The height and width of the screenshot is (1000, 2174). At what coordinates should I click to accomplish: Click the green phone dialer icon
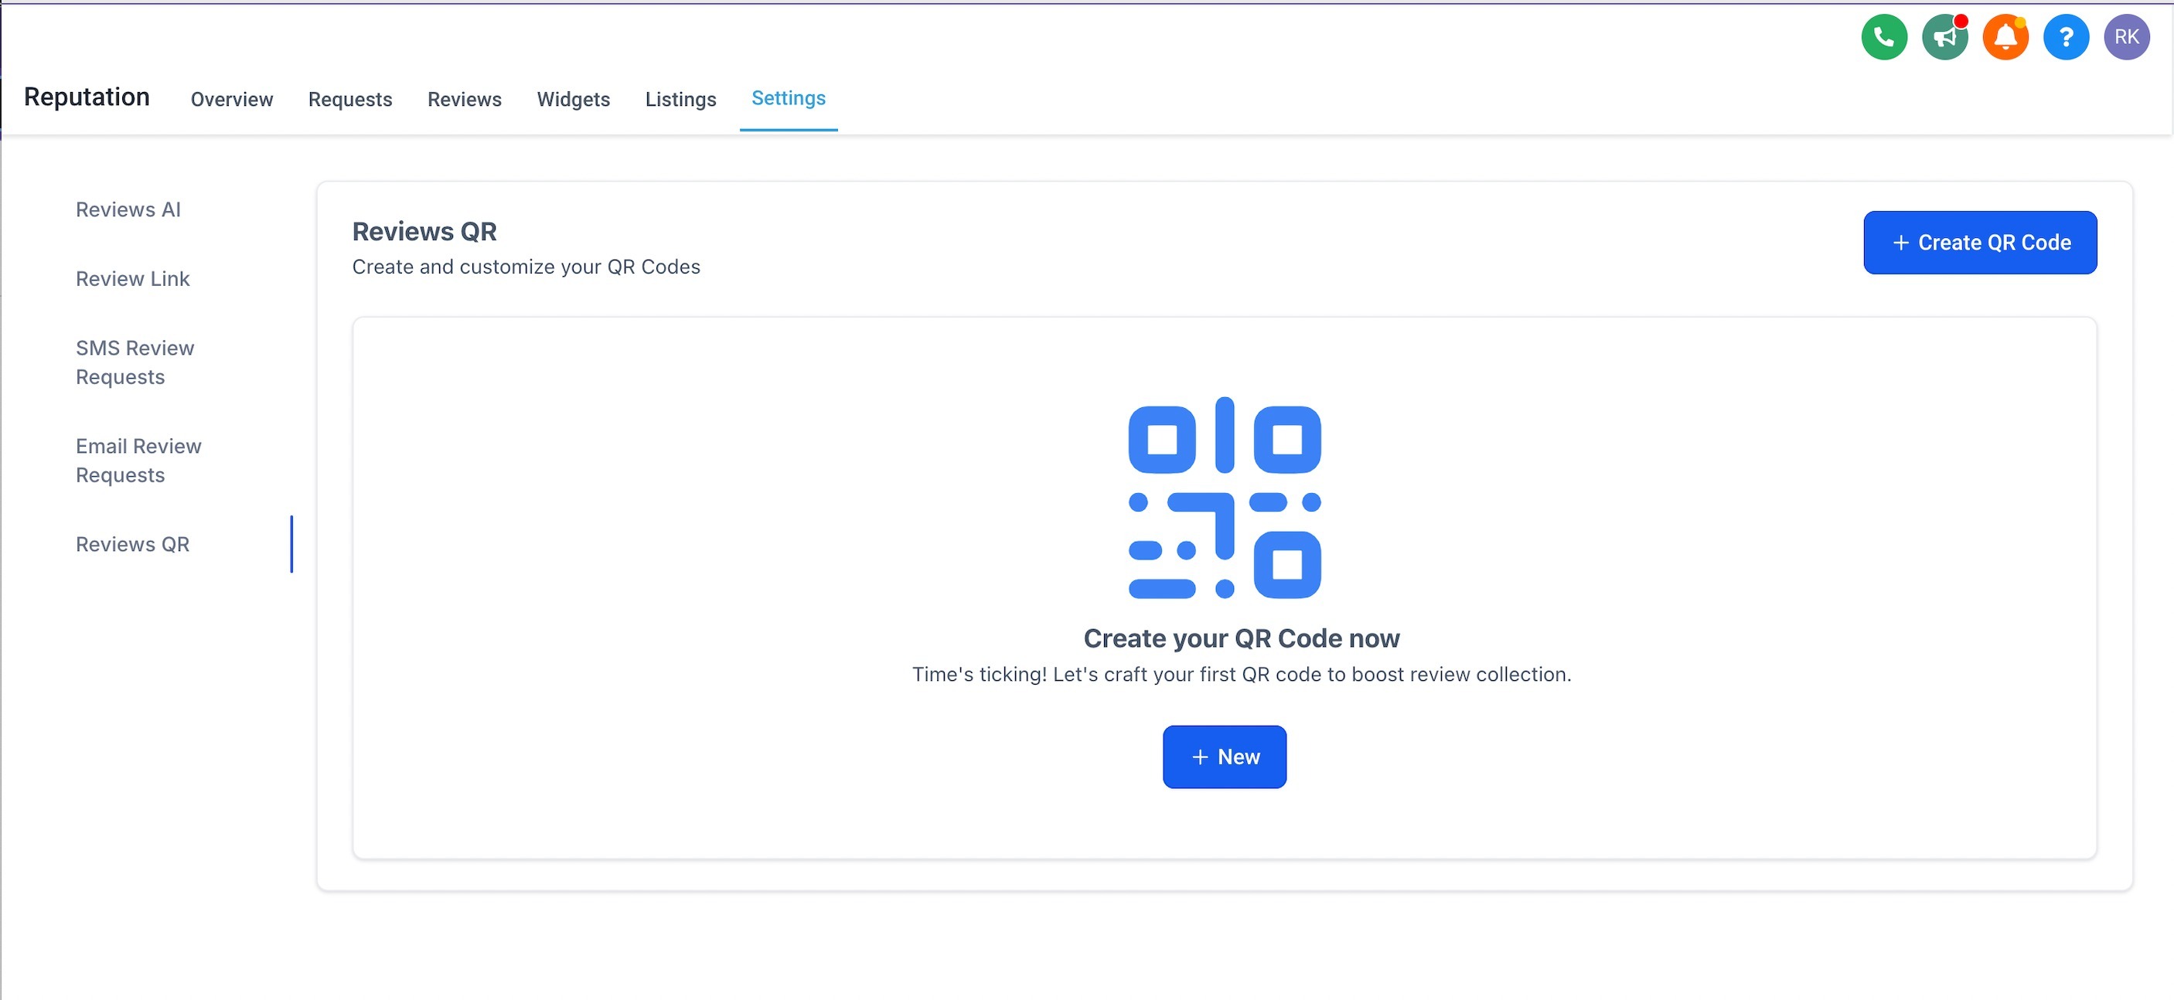1883,37
